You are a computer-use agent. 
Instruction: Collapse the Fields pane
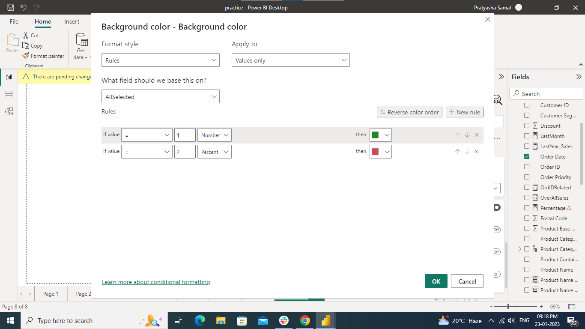[x=579, y=77]
